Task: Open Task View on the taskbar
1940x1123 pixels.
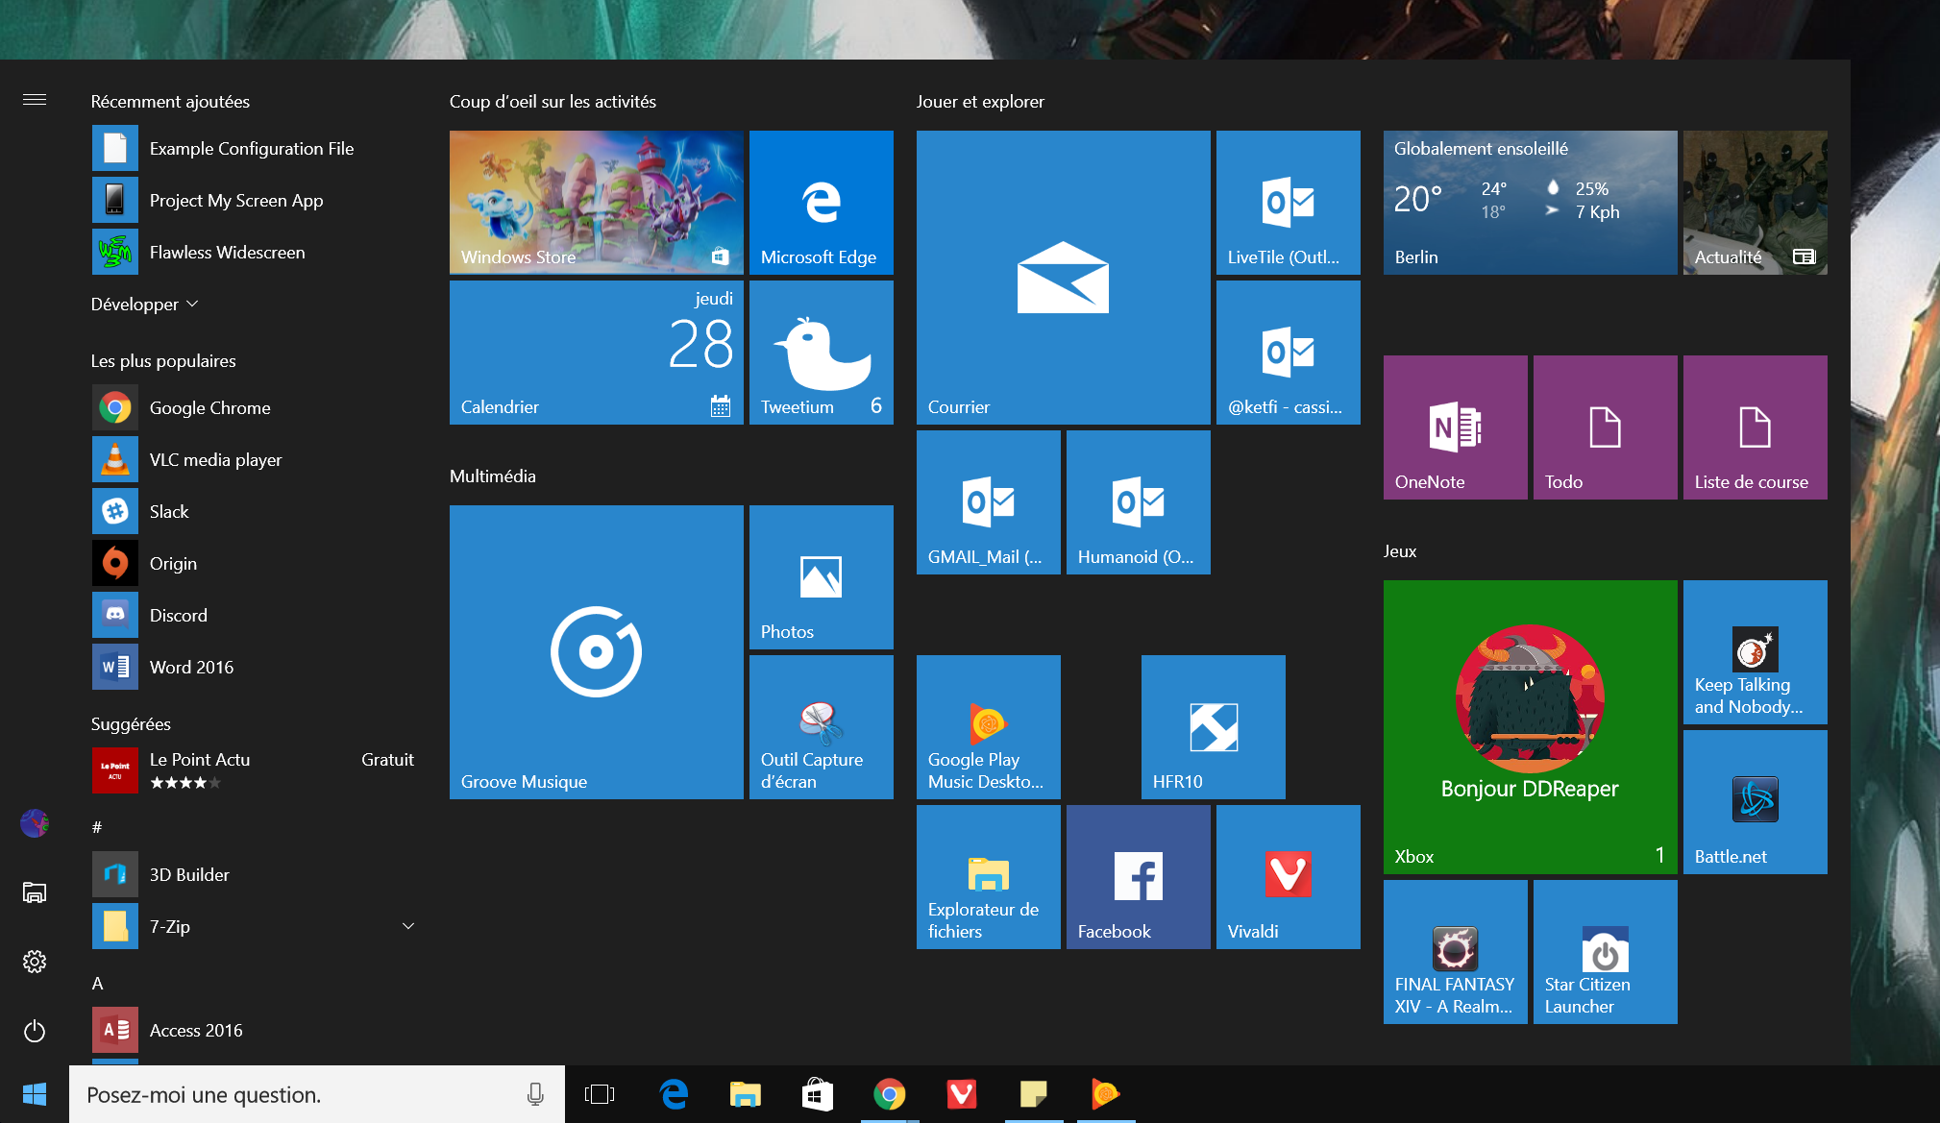Action: (600, 1094)
